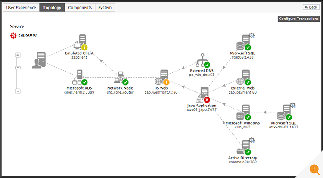Click pd_win_dns:53 host label
Image resolution: width=323 pixels, height=178 pixels.
(202, 75)
